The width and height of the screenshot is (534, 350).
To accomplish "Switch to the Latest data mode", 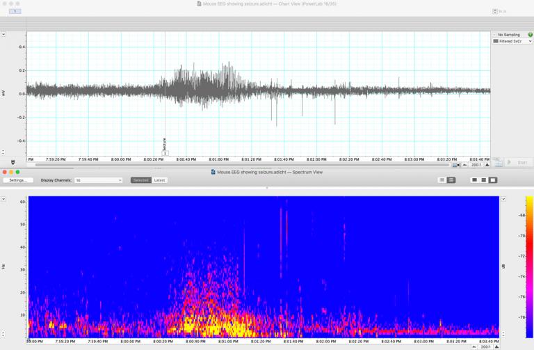I will coord(159,180).
